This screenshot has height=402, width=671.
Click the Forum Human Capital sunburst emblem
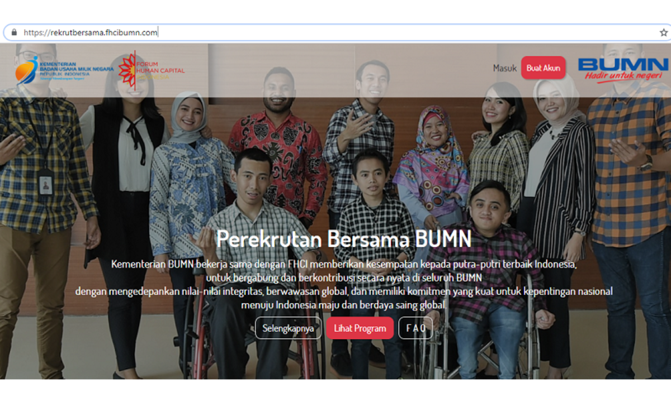coord(127,69)
